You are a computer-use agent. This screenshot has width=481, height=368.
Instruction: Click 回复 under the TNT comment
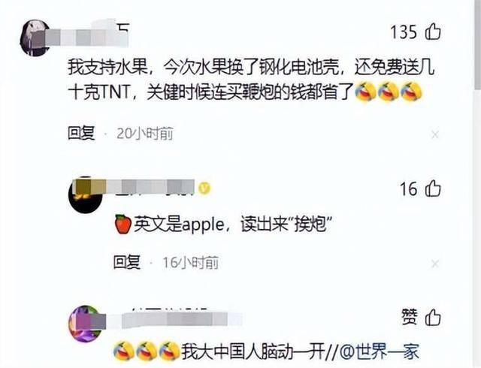coord(81,134)
